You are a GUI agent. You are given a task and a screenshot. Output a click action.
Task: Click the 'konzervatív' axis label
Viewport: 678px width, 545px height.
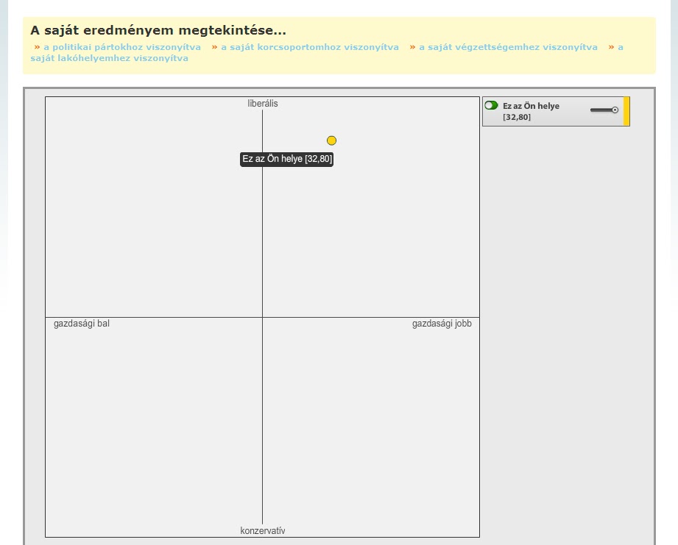click(263, 531)
